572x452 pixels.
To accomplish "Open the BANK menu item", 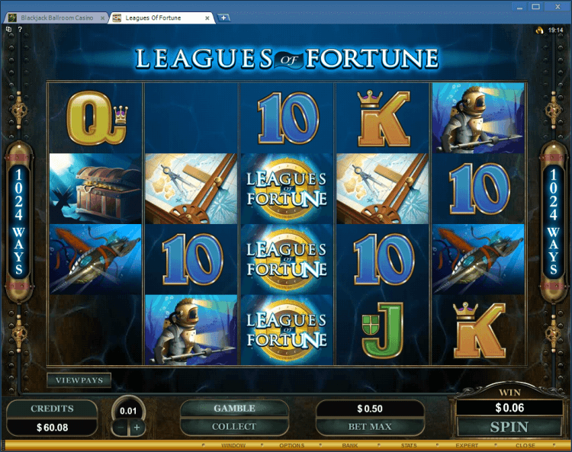I will [350, 445].
